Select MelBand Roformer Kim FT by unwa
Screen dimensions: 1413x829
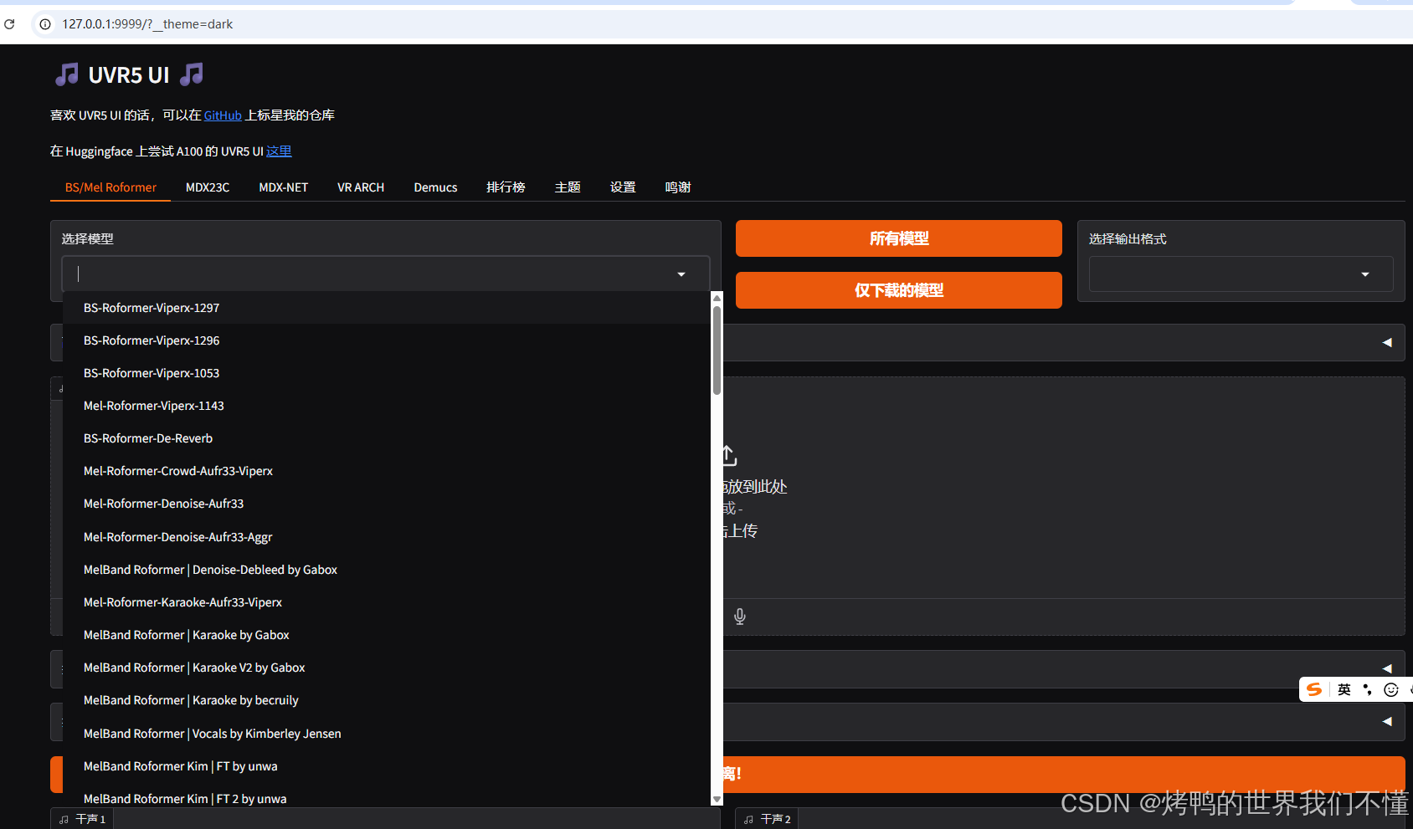click(387, 766)
